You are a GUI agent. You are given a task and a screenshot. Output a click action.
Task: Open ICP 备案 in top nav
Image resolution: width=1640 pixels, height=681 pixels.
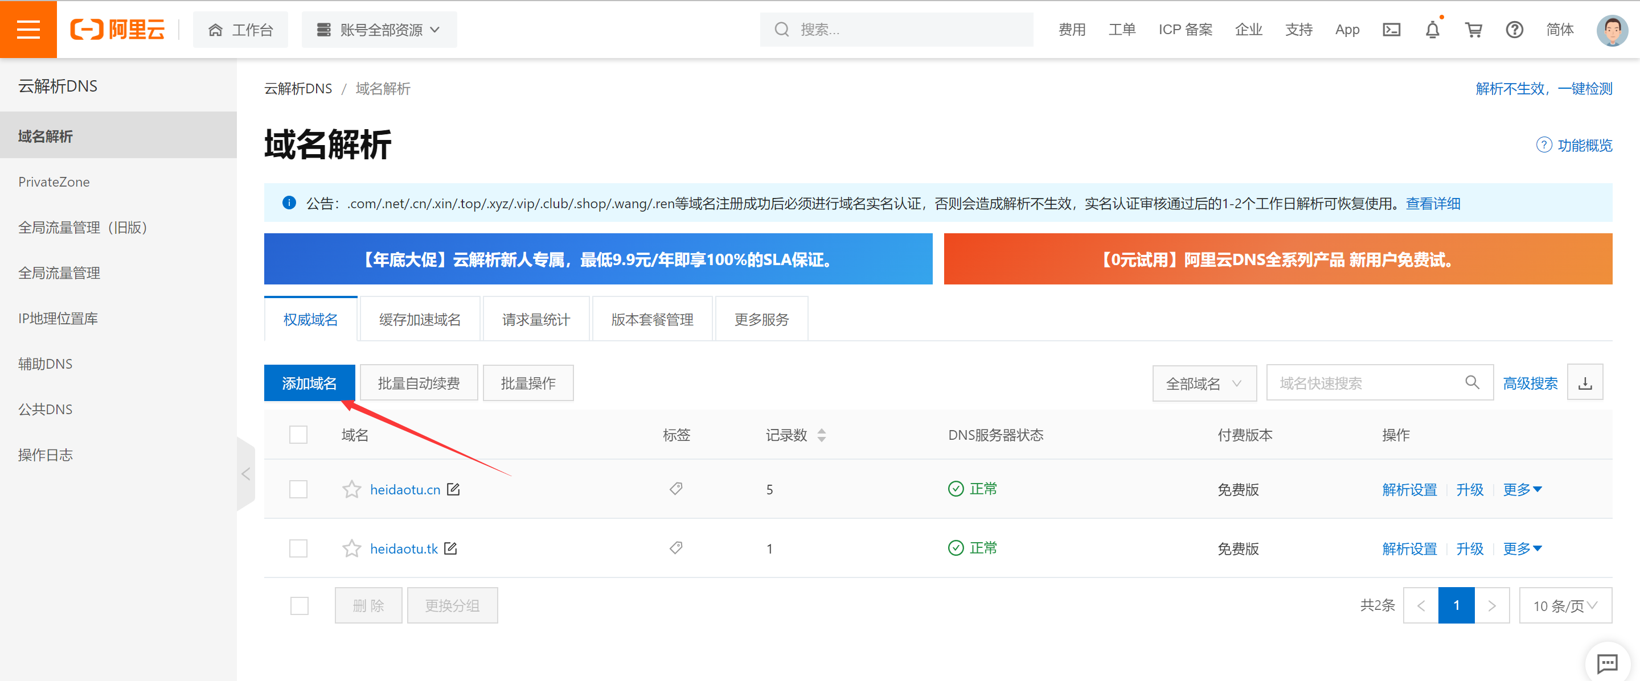pos(1185,29)
